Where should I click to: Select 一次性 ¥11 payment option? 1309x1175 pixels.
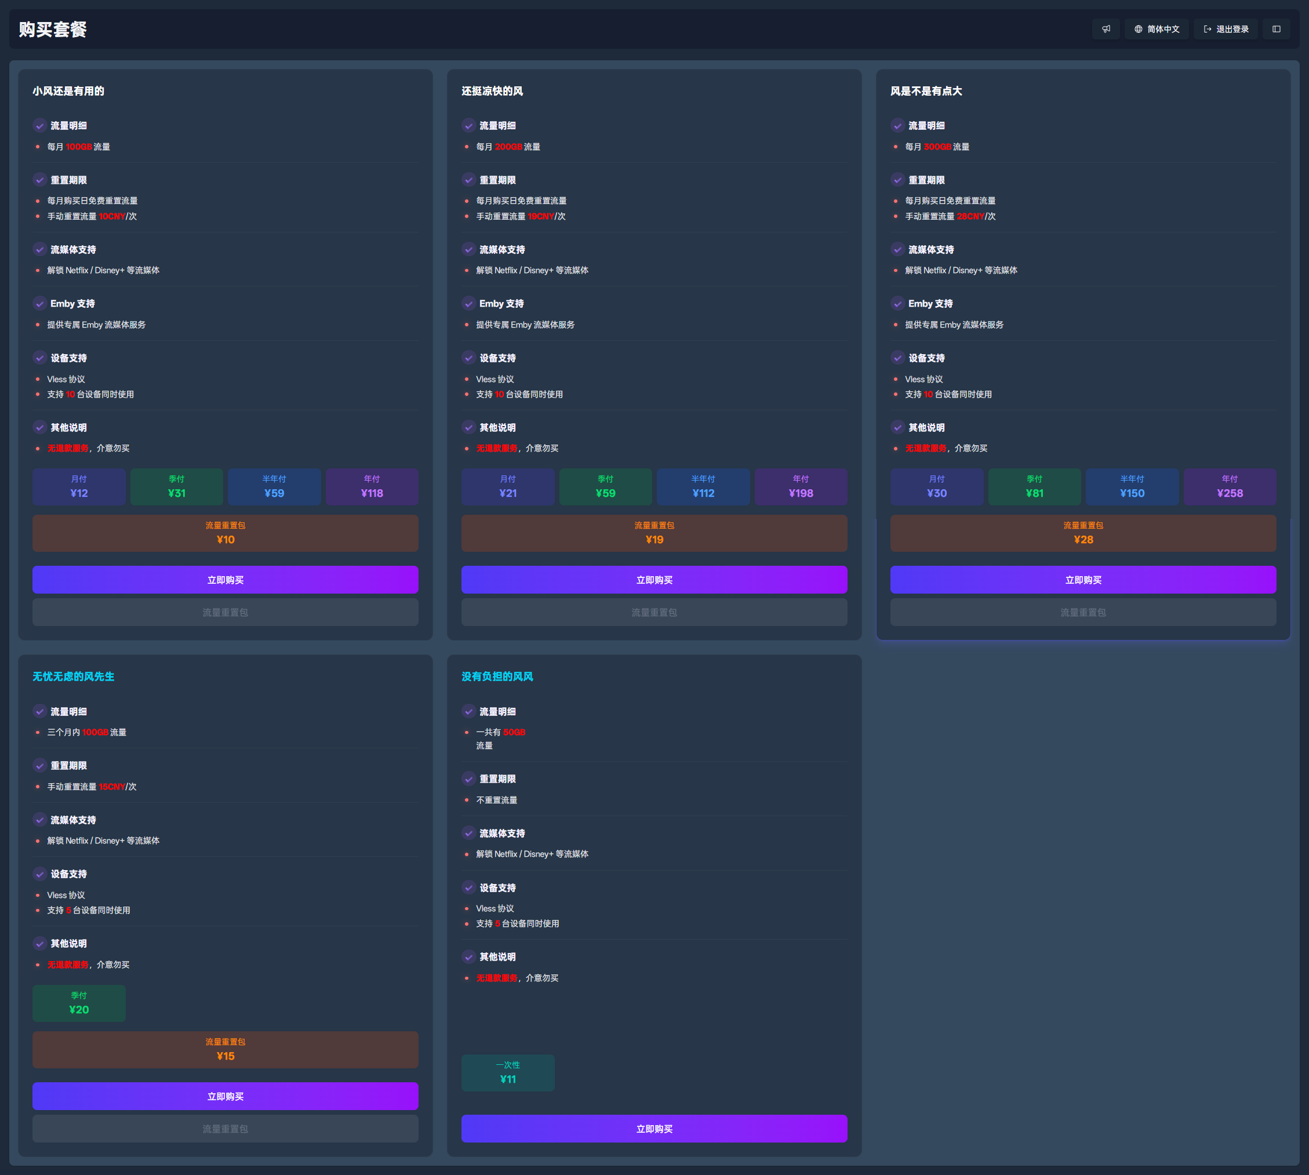pyautogui.click(x=508, y=1073)
